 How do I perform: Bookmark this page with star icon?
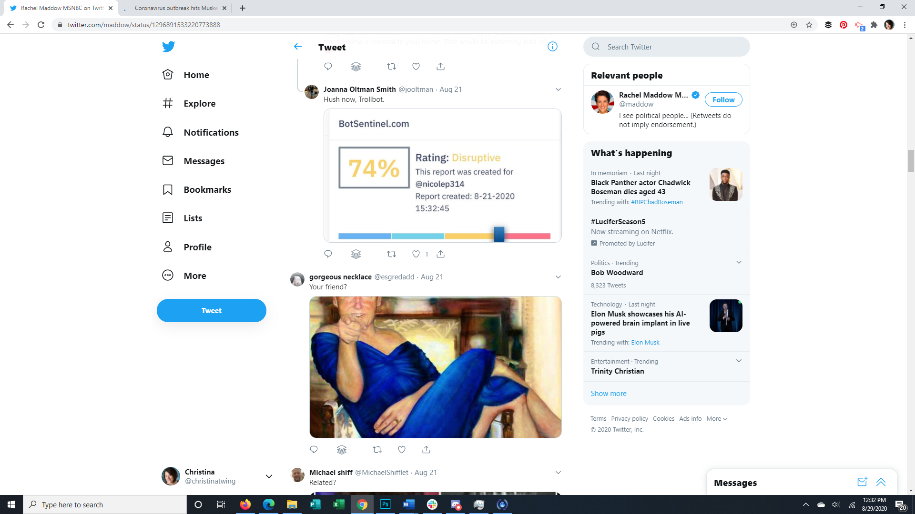[809, 25]
